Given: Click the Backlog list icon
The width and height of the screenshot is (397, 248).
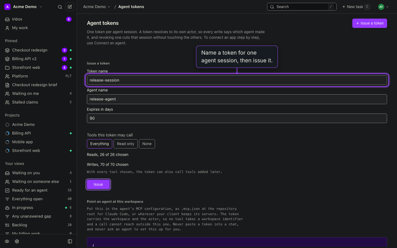Looking at the screenshot, I should point(7,225).
